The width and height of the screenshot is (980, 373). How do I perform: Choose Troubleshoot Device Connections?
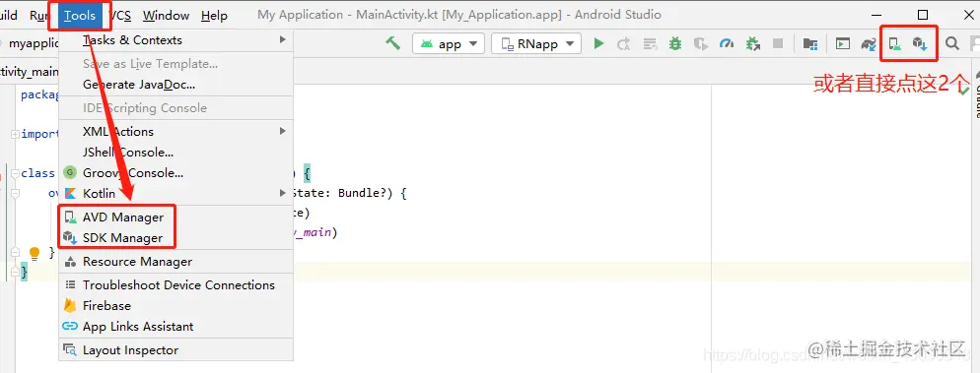pos(176,285)
